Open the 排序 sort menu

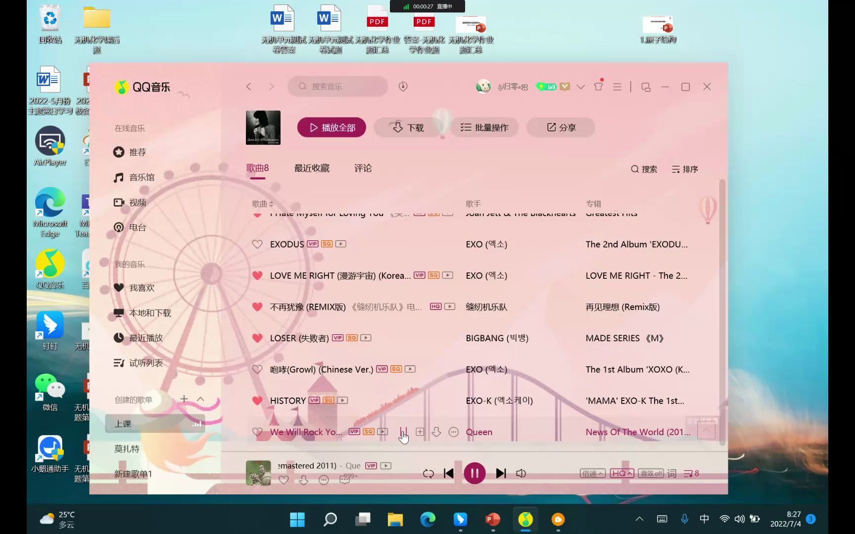[x=685, y=169]
